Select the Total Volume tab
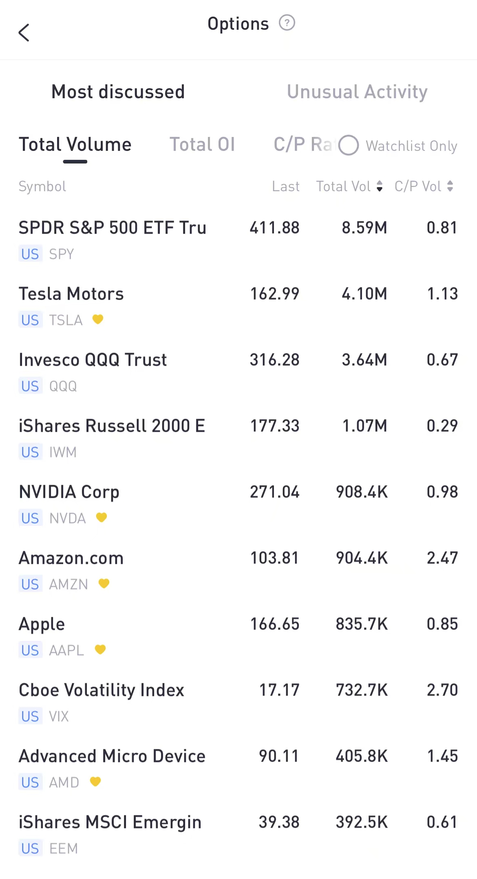The width and height of the screenshot is (477, 879). (75, 144)
